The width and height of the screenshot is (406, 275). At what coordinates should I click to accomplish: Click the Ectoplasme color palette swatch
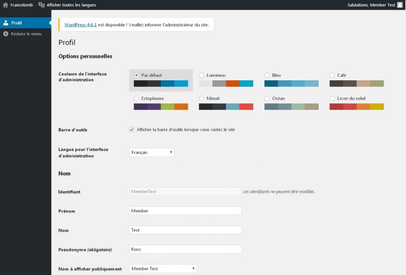(x=161, y=106)
